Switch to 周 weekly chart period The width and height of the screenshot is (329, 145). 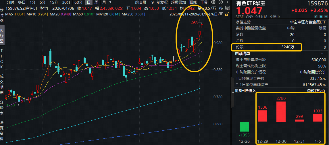click(x=97, y=2)
